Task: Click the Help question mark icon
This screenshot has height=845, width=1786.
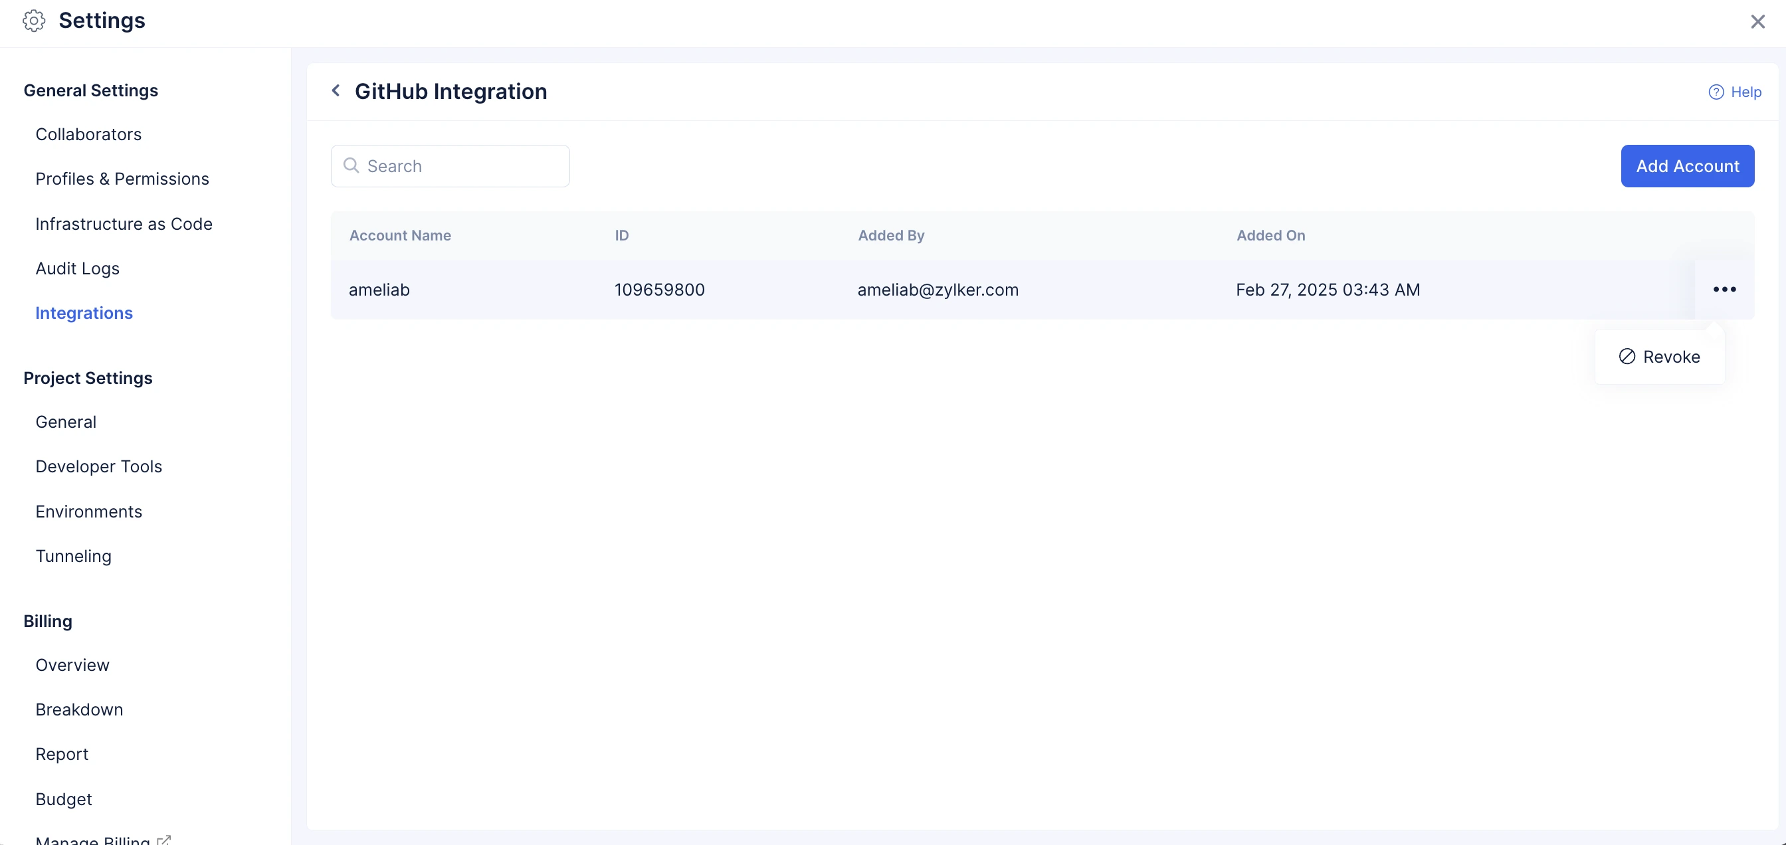Action: point(1716,92)
